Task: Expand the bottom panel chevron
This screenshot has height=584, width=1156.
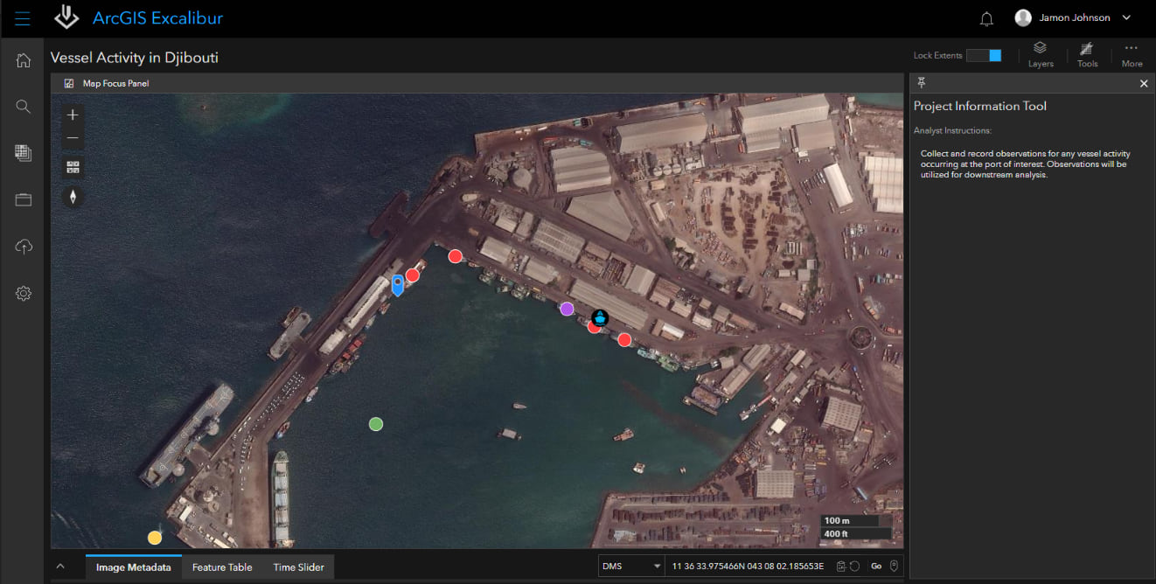Action: (59, 567)
